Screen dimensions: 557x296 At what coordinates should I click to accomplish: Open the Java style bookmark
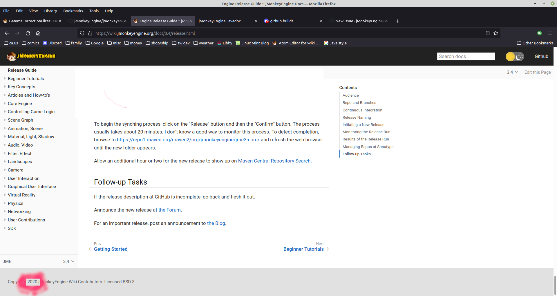click(x=335, y=43)
